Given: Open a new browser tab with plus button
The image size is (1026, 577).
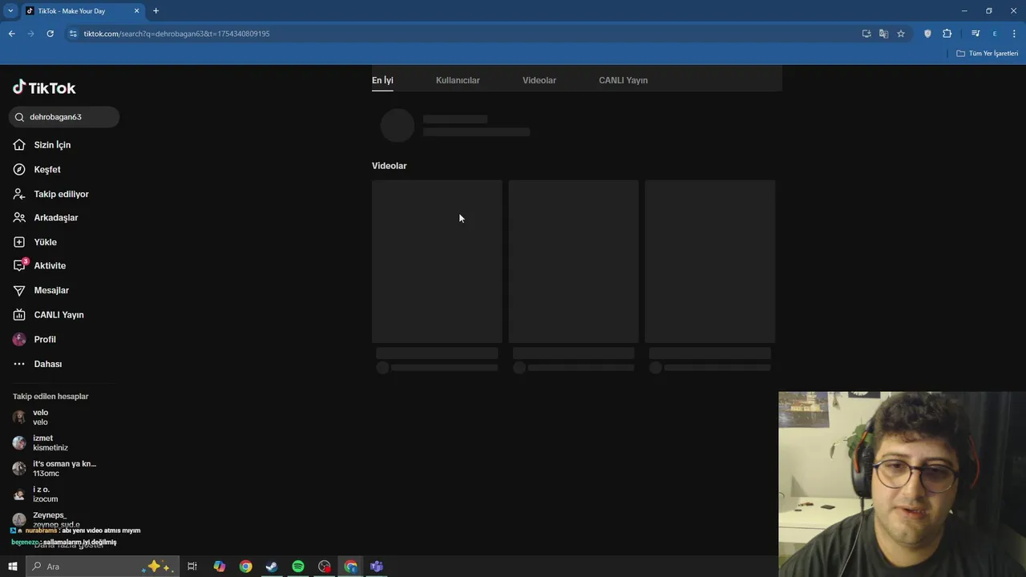Looking at the screenshot, I should [156, 11].
